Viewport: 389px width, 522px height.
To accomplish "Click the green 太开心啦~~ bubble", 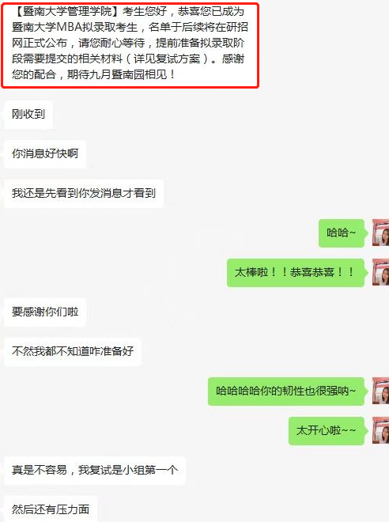I will click(x=327, y=430).
